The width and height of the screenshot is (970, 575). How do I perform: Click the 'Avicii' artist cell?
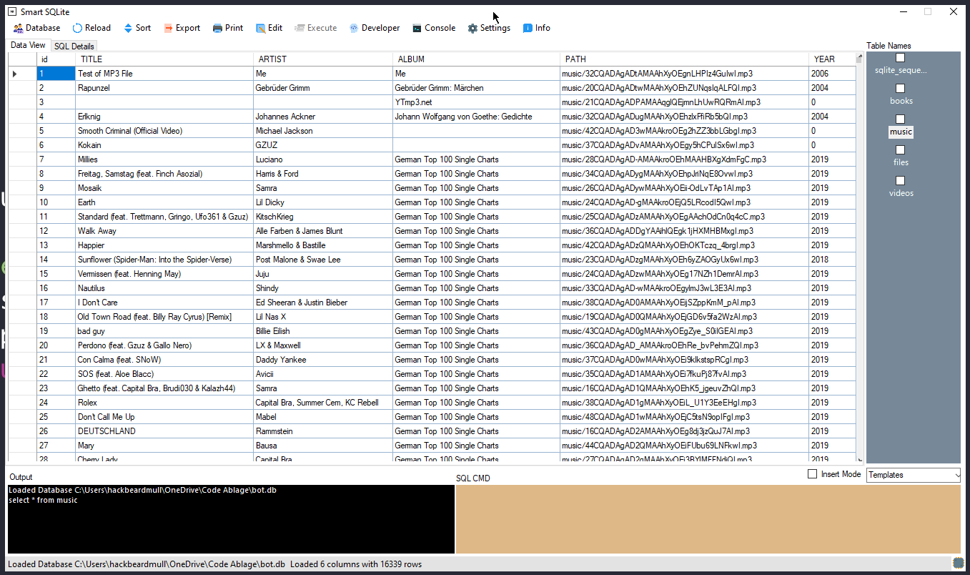pos(323,374)
